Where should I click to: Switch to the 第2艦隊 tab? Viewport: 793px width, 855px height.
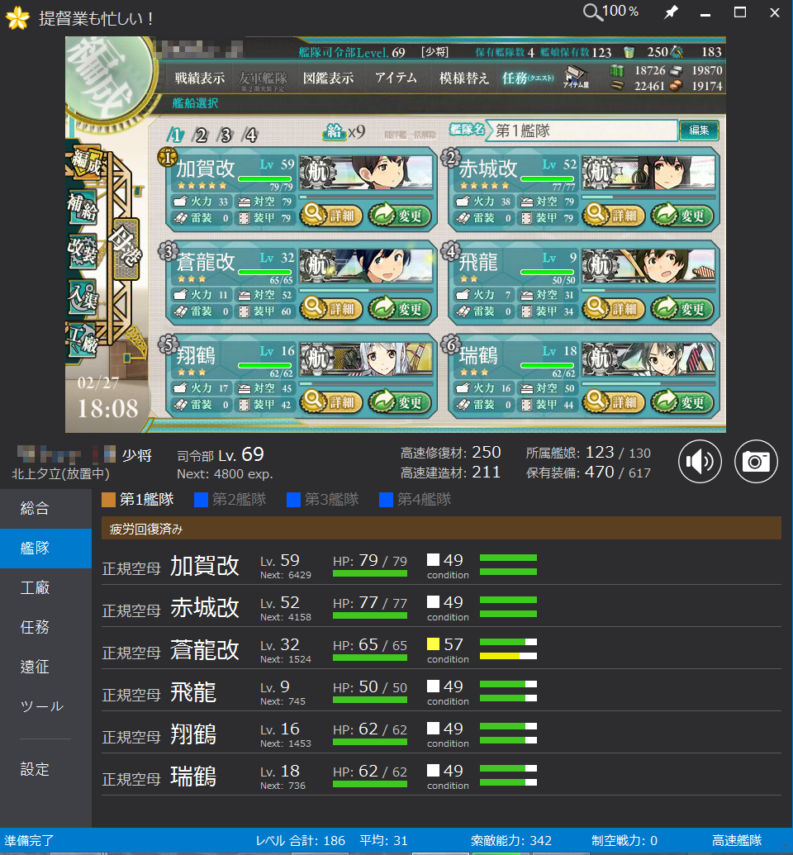pos(230,499)
